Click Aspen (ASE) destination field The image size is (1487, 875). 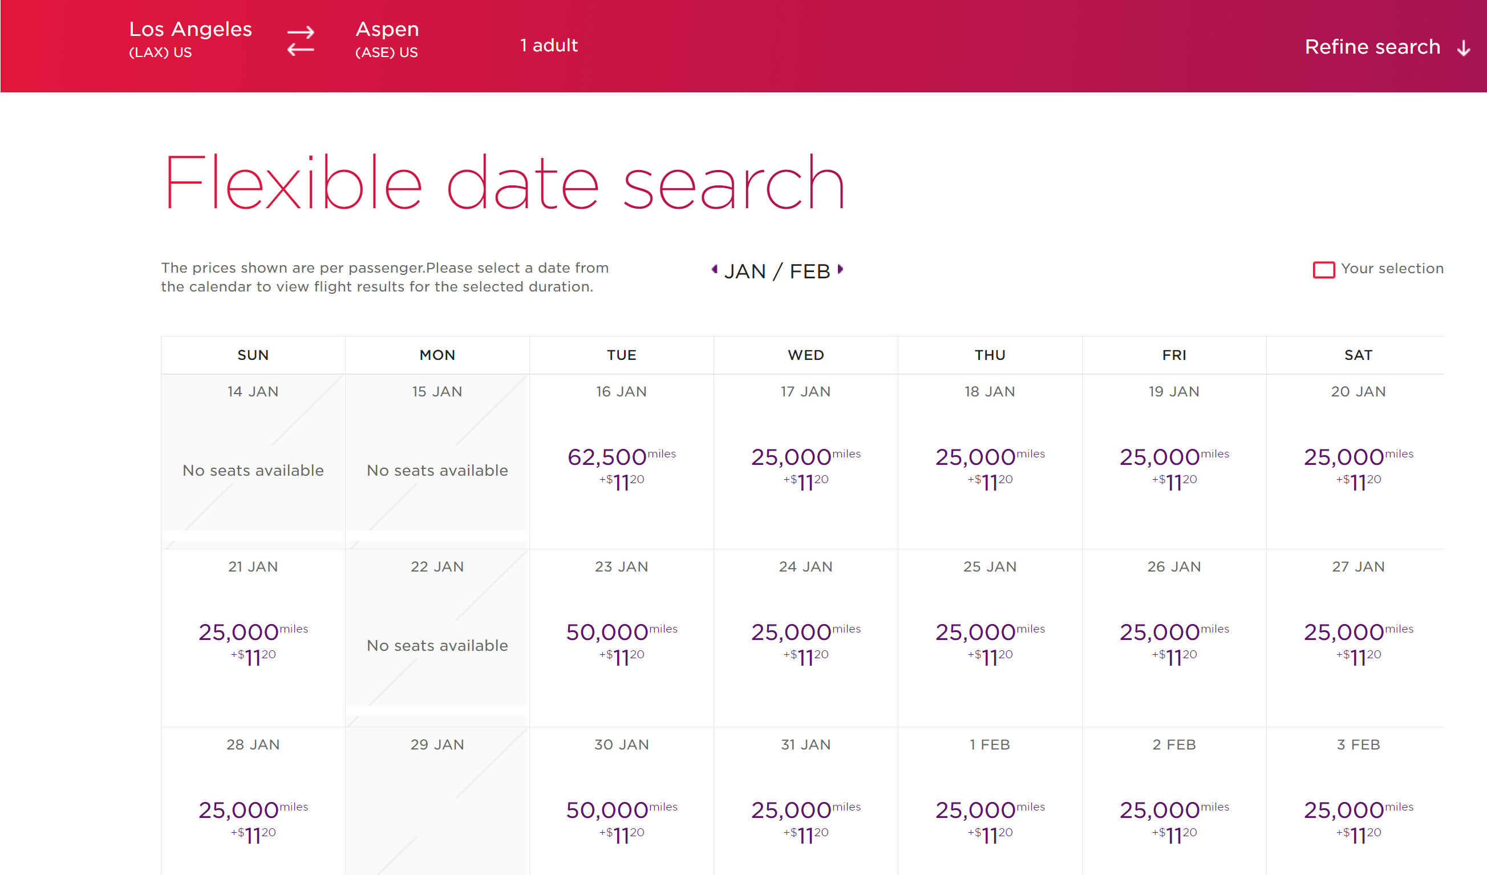pyautogui.click(x=387, y=39)
